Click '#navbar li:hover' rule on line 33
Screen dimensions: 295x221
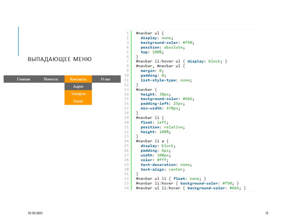pos(187,183)
